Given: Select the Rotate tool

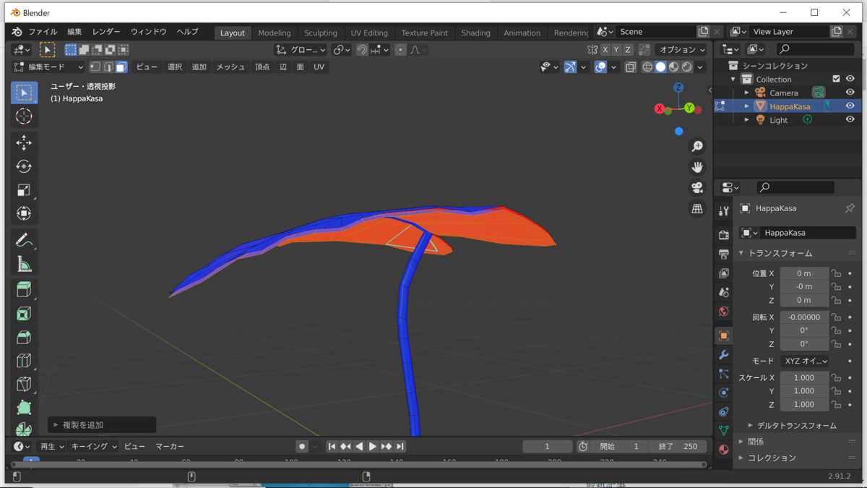Looking at the screenshot, I should [24, 166].
